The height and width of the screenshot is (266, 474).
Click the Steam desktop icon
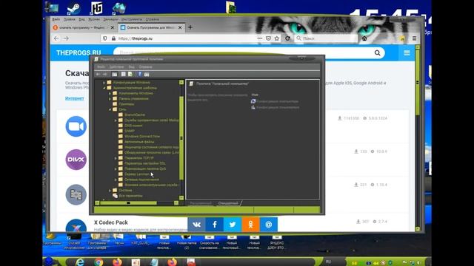(73, 8)
